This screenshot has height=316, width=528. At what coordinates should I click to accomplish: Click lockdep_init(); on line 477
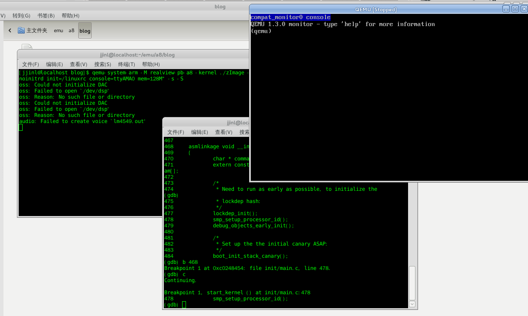[x=235, y=213]
